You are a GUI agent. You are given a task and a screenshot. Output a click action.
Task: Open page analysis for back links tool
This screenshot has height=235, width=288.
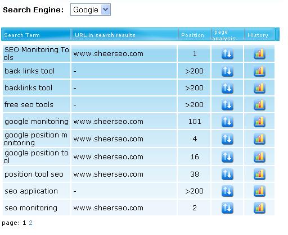click(227, 71)
